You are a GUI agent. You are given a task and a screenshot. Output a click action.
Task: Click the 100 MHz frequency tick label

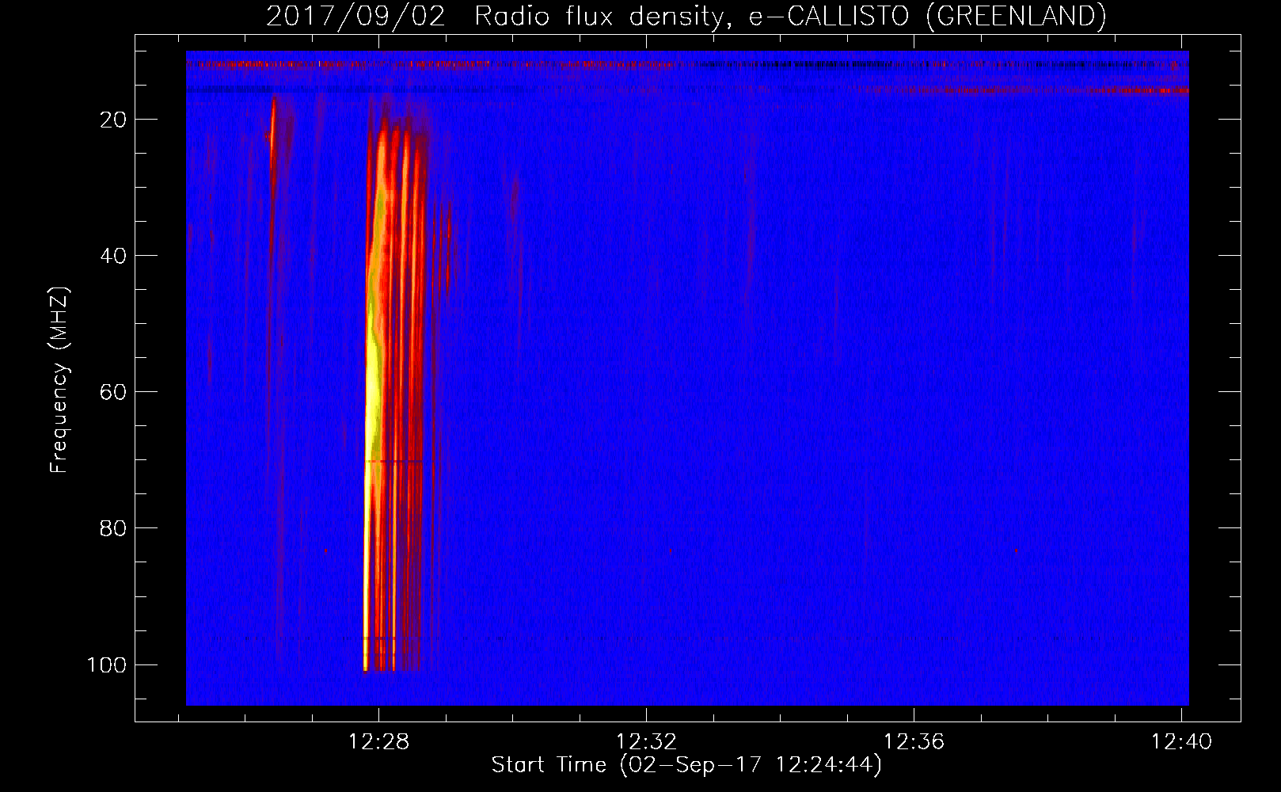pyautogui.click(x=107, y=664)
